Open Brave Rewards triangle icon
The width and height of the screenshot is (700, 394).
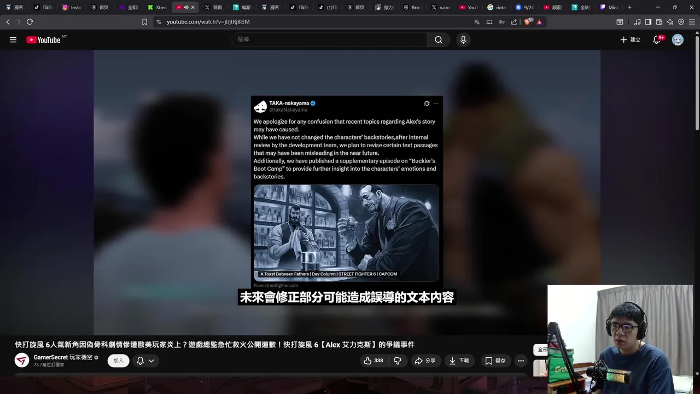tap(539, 22)
